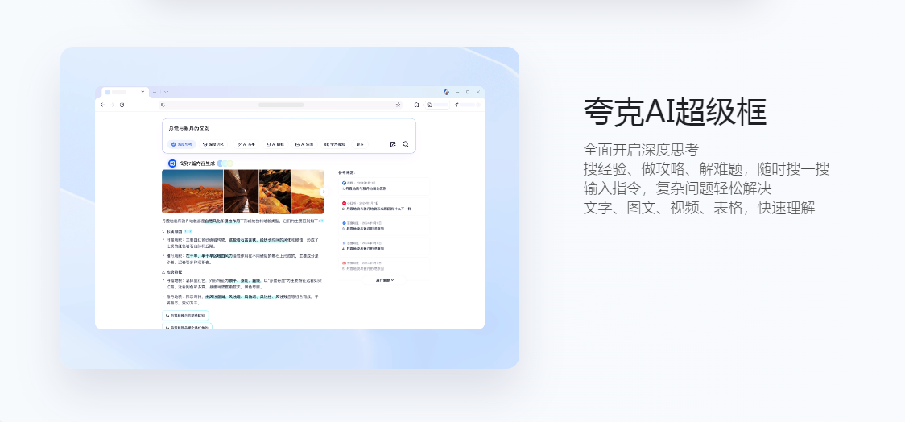
Task: Click the heading 2. 地貌特征
Action: 172,272
